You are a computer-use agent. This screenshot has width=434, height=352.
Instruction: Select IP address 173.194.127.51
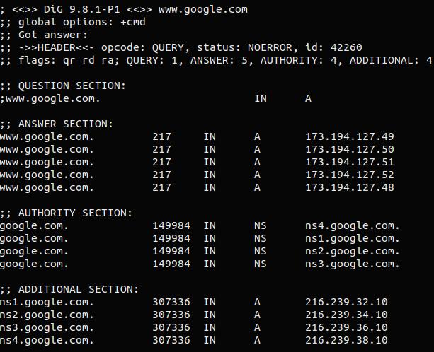click(x=350, y=162)
